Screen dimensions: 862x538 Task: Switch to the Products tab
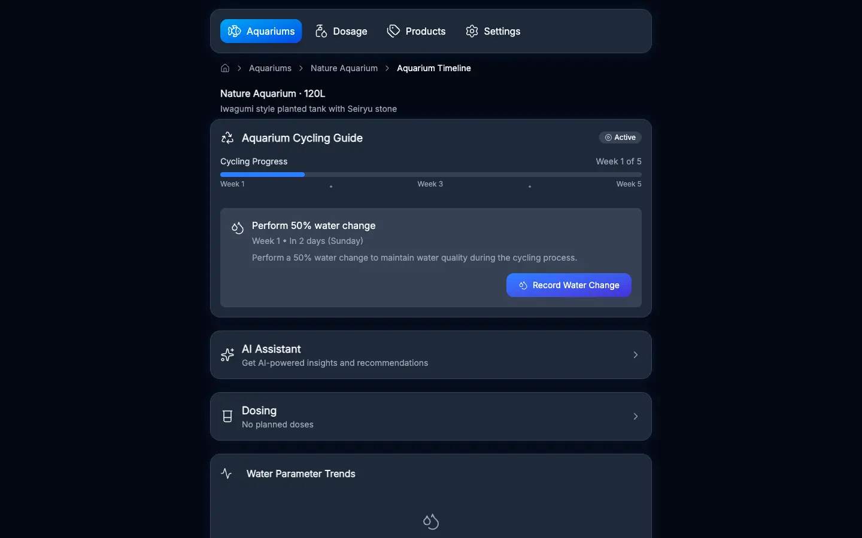[x=416, y=31]
